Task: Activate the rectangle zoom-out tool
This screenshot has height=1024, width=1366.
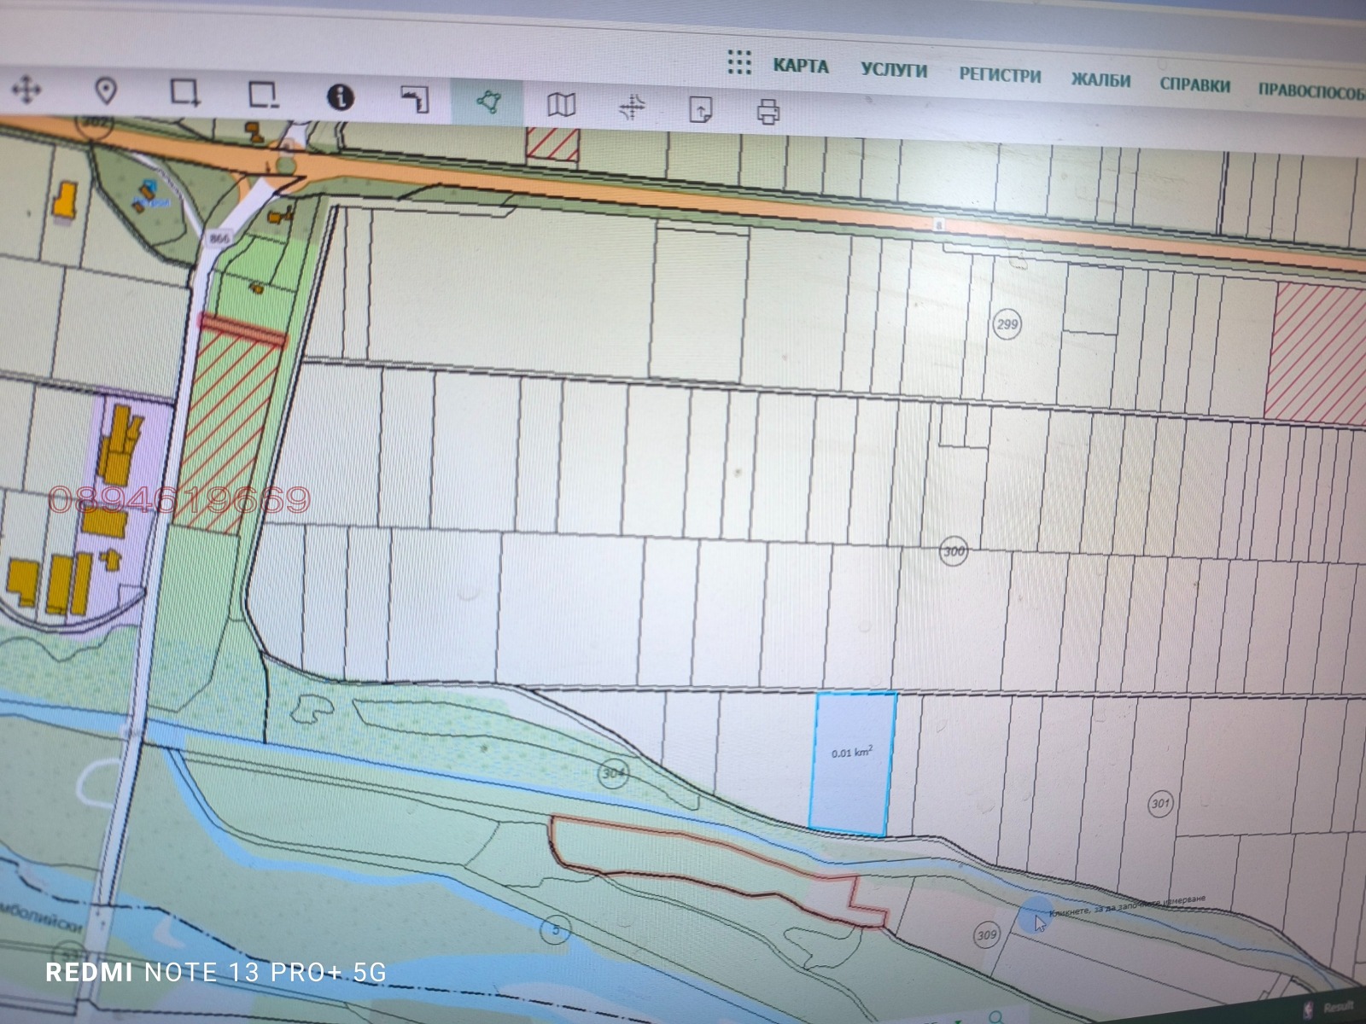Action: pyautogui.click(x=263, y=95)
